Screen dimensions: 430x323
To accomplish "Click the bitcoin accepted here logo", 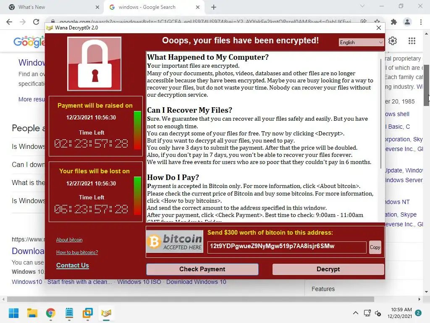I will [x=175, y=241].
